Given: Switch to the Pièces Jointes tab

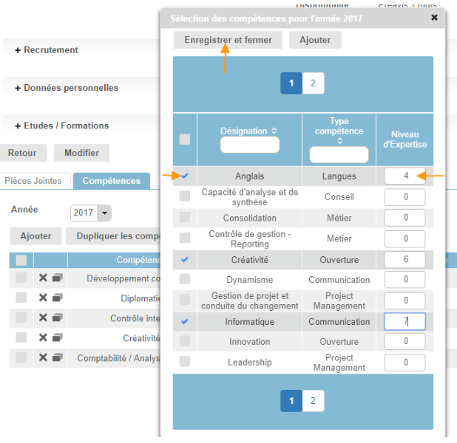Looking at the screenshot, I should point(37,180).
